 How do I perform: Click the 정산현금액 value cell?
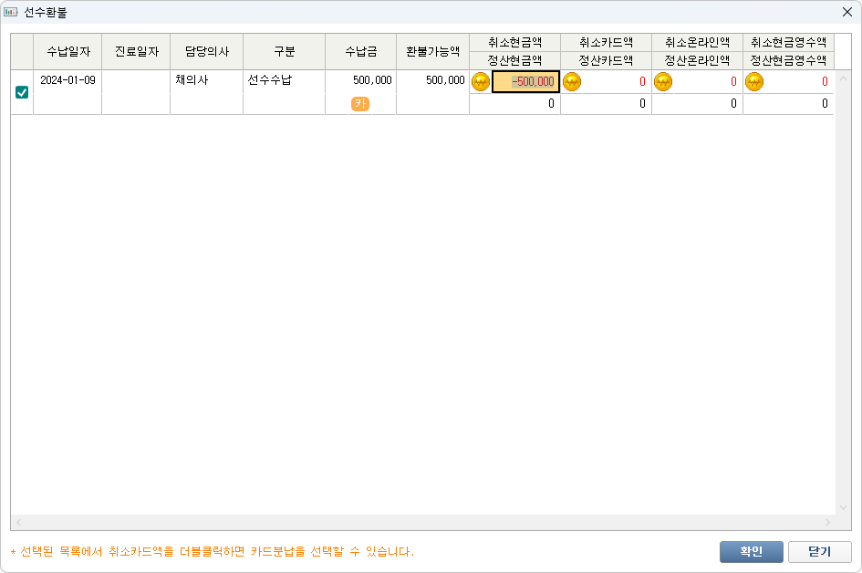point(515,104)
